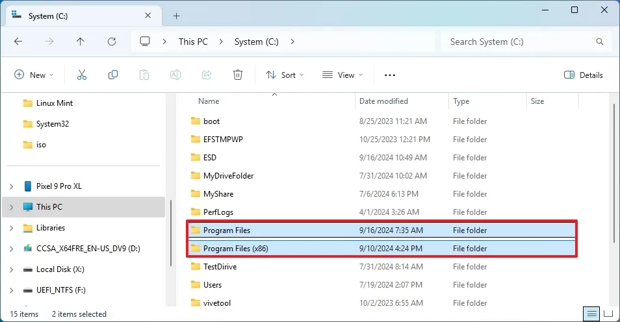Sort by the Type column header
Screen dimensions: 620x322
[x=461, y=101]
